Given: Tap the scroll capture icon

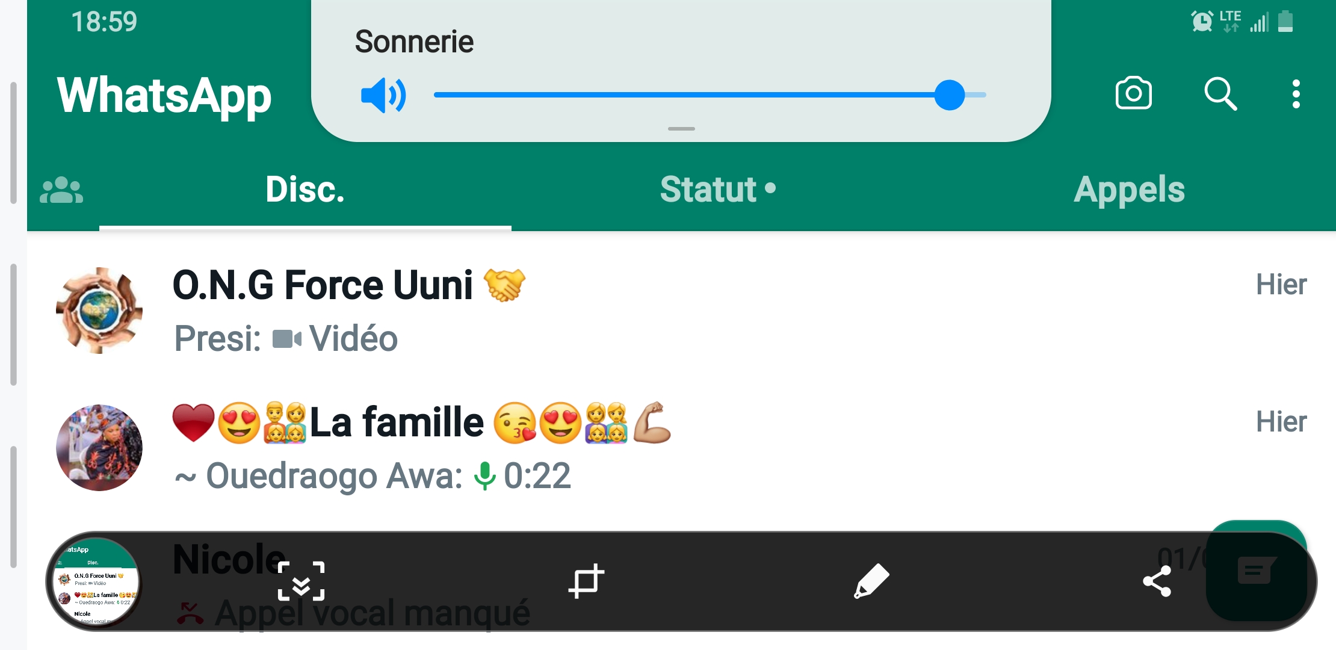Looking at the screenshot, I should 301,582.
